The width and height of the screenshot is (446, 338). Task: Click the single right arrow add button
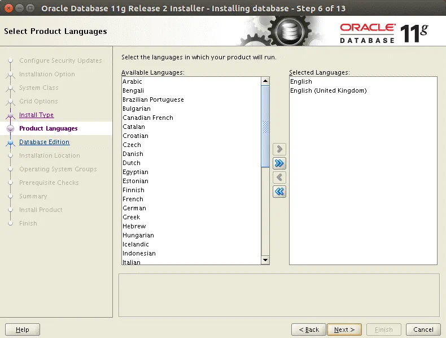[x=279, y=149]
